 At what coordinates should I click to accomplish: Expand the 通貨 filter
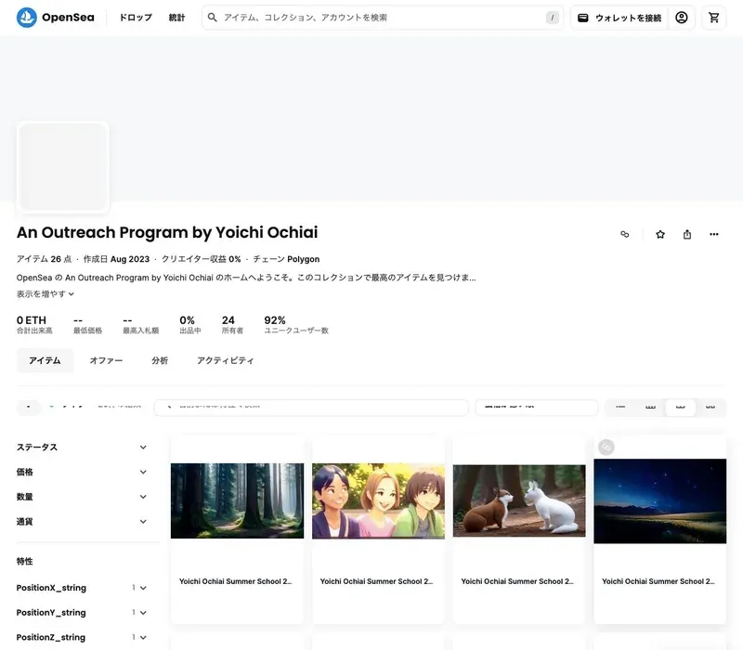point(82,522)
